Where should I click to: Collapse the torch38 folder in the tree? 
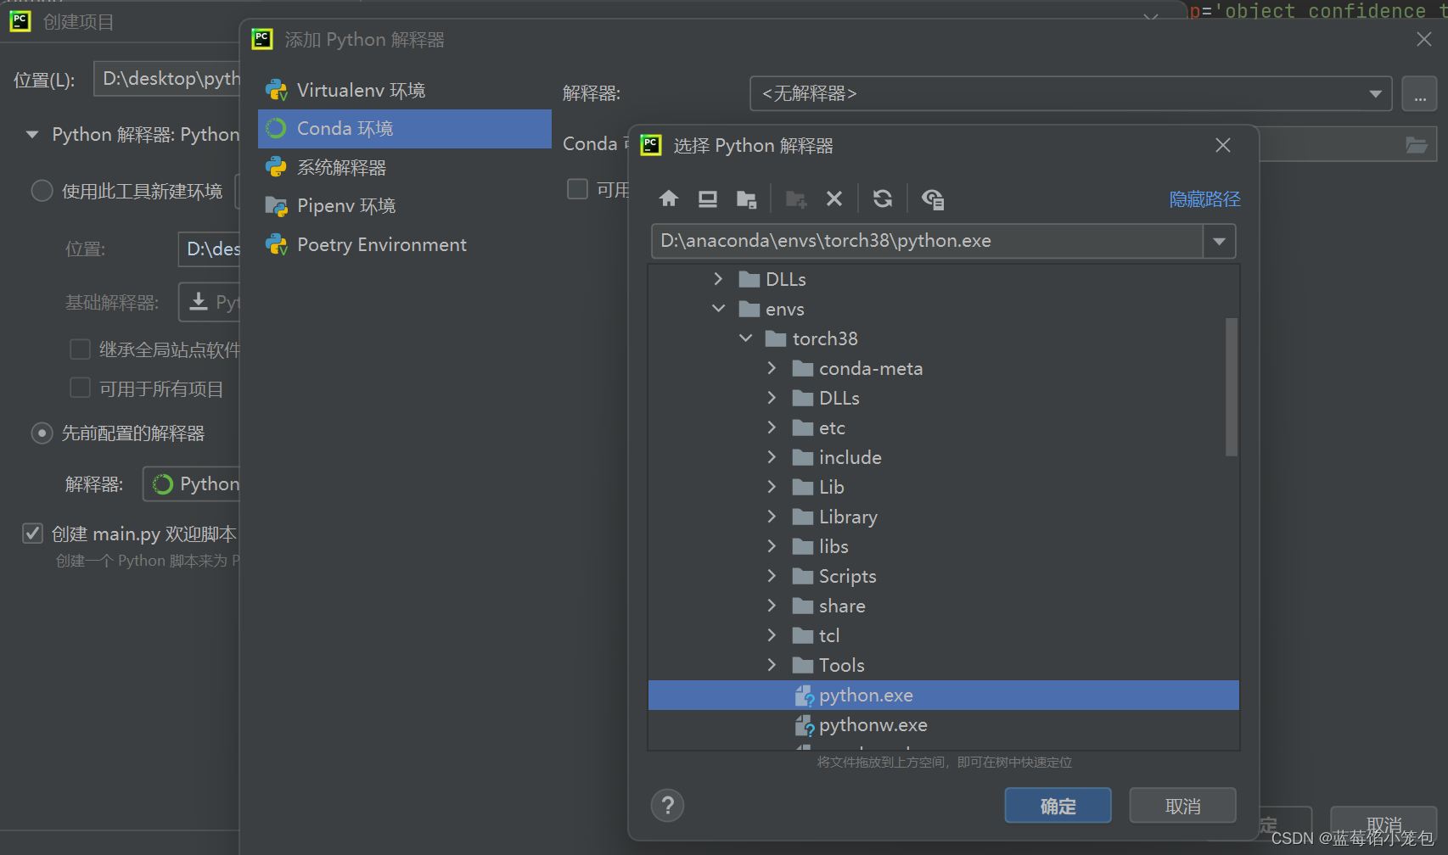coord(745,338)
